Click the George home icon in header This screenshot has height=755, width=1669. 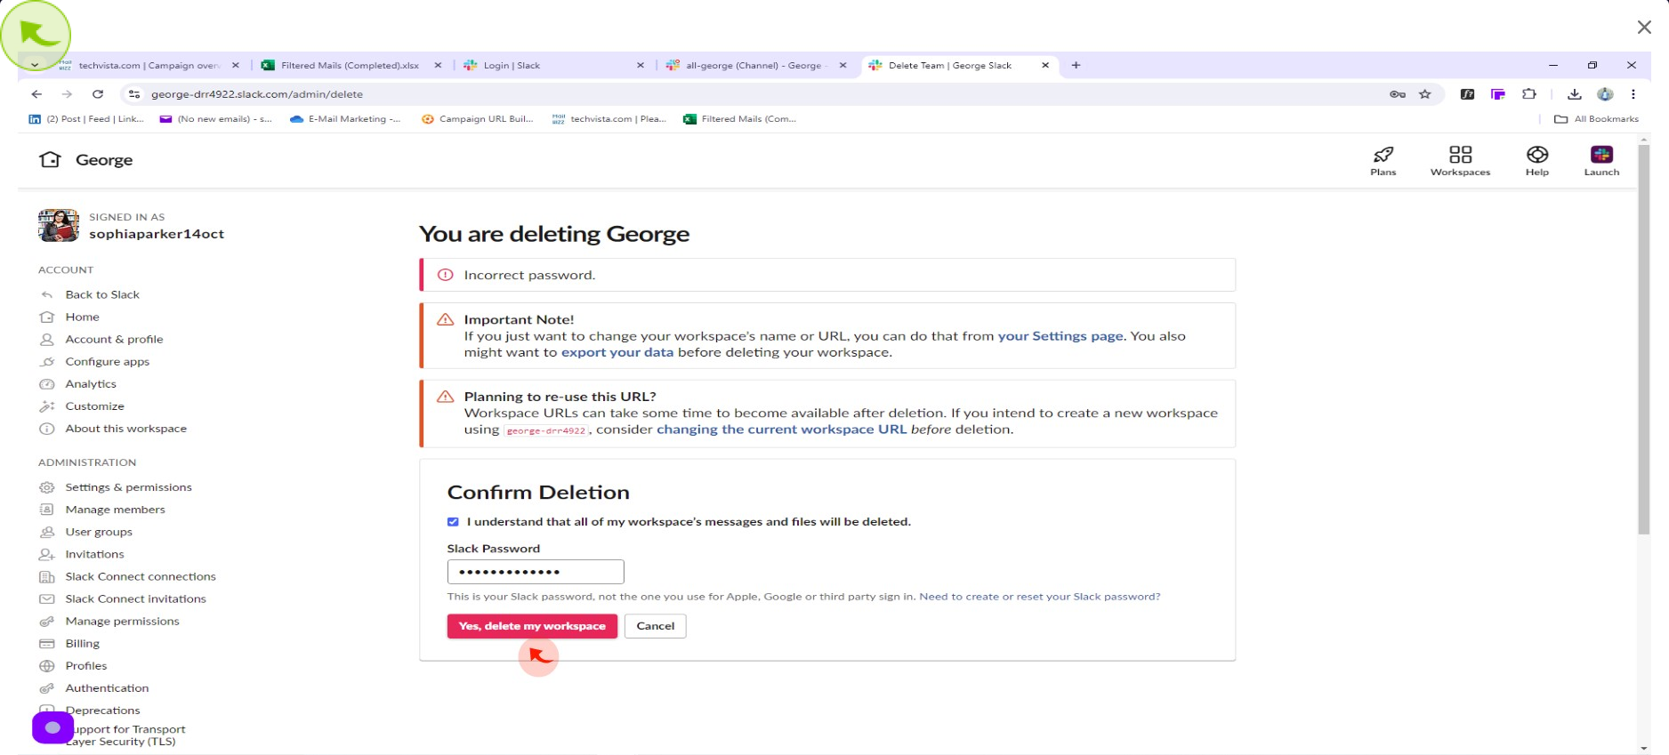pos(50,159)
